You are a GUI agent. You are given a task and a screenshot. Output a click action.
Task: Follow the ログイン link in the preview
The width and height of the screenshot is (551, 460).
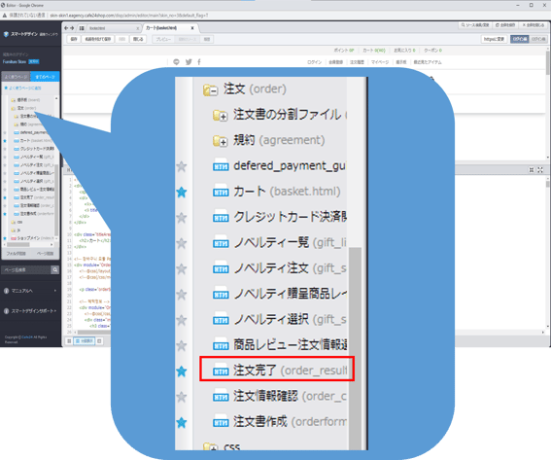tap(314, 62)
